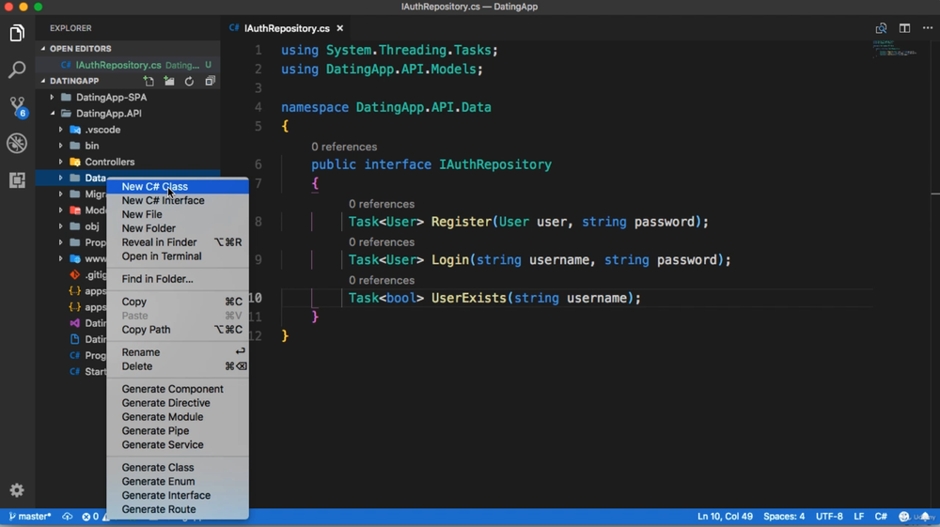
Task: Open Source Control view with 6 badge
Action: coord(17,106)
